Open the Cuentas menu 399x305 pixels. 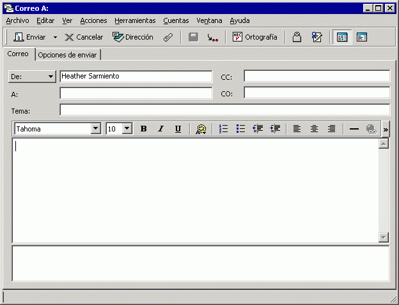click(x=176, y=20)
